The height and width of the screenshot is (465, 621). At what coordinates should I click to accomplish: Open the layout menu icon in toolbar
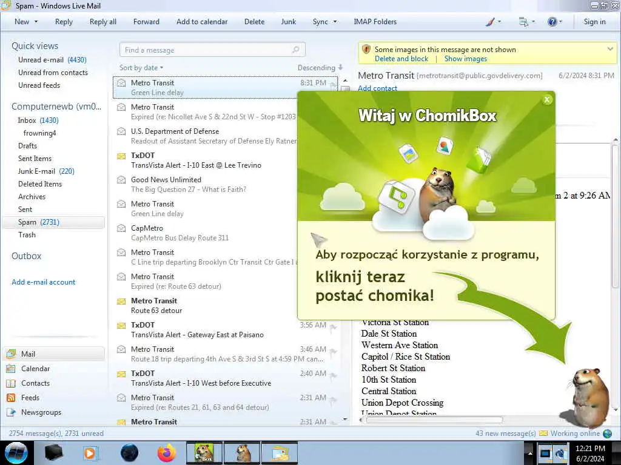[523, 22]
